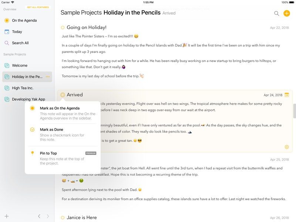Toggle status circle on Arrived note
This screenshot has width=296, height=222.
[63, 95]
